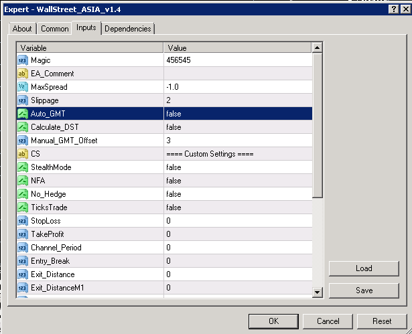Click the scroll down arrow of inputs list

(317, 292)
